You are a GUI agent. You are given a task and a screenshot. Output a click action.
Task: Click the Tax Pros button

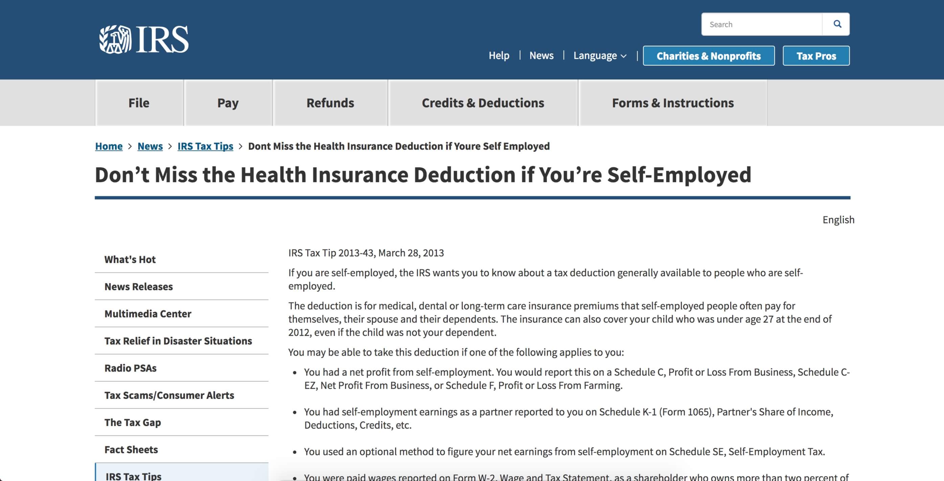(816, 56)
